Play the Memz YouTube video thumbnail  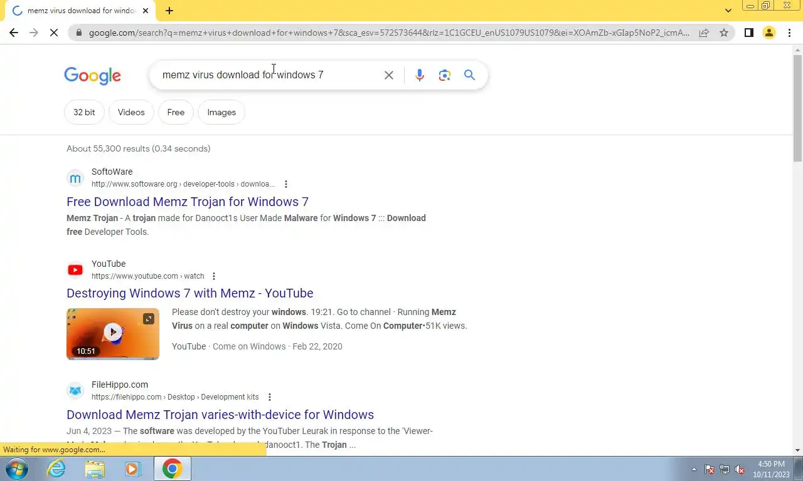[113, 333]
